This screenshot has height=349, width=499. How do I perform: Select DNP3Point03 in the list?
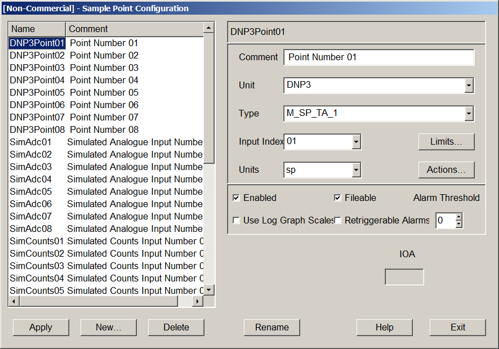pyautogui.click(x=37, y=68)
